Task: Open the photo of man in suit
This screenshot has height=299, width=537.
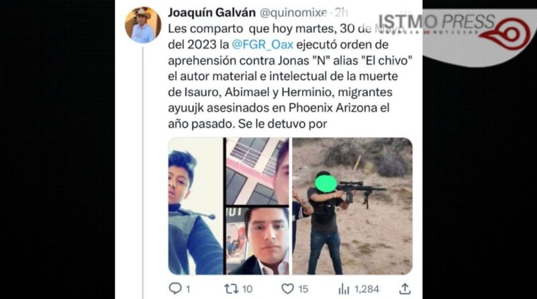Action: click(257, 241)
